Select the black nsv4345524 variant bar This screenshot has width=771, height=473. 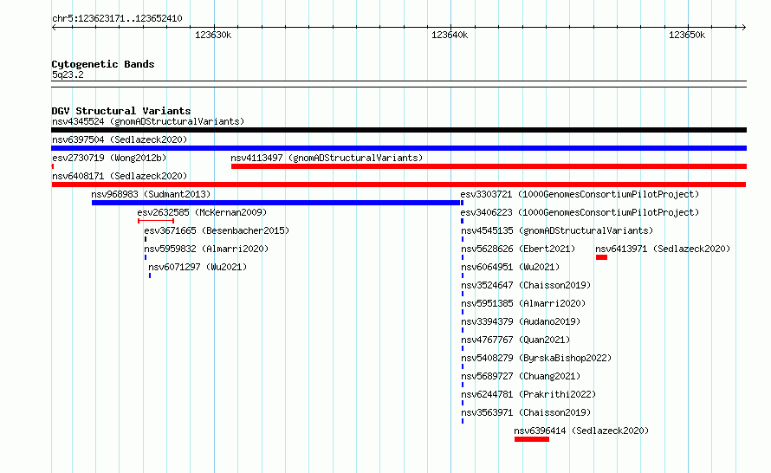click(x=398, y=130)
